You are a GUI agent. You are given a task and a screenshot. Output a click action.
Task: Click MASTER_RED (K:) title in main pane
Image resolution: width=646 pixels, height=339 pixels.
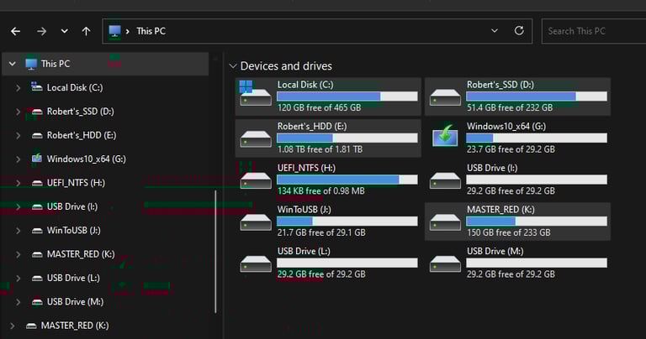click(x=500, y=210)
